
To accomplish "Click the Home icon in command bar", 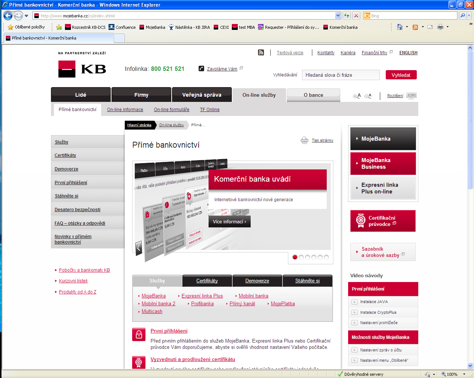I will (400, 27).
